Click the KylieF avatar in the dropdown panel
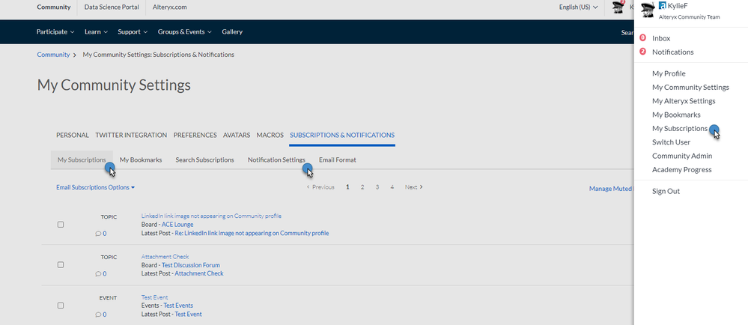748x325 pixels. coord(648,10)
